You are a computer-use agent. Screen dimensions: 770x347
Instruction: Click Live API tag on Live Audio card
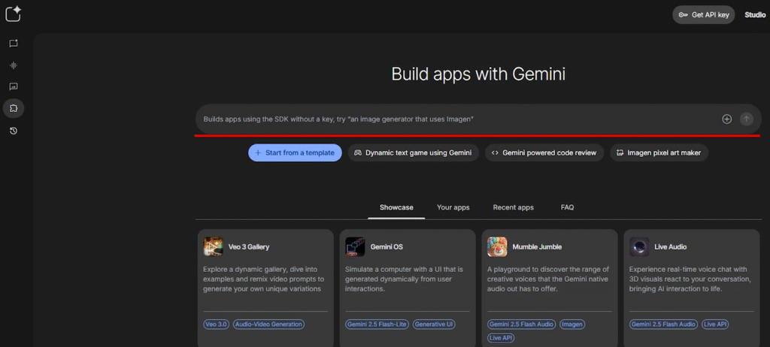714,324
